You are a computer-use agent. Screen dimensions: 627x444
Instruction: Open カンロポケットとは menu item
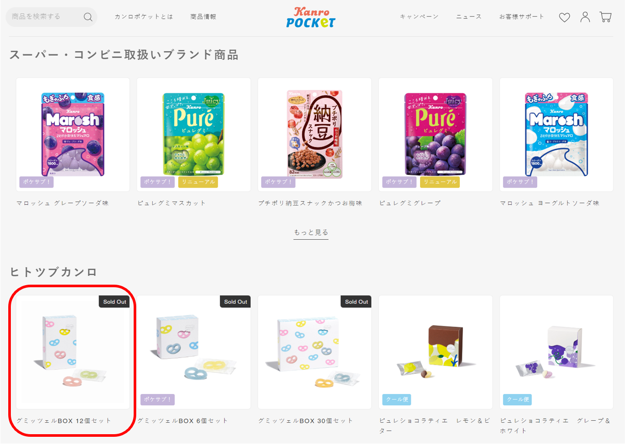pyautogui.click(x=144, y=17)
